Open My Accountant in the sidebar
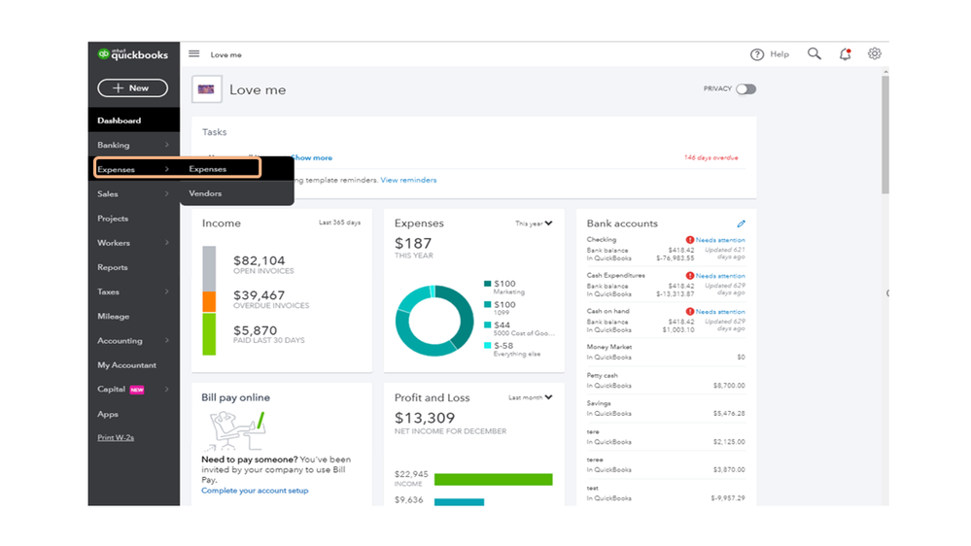The height and width of the screenshot is (546, 971). 126,365
